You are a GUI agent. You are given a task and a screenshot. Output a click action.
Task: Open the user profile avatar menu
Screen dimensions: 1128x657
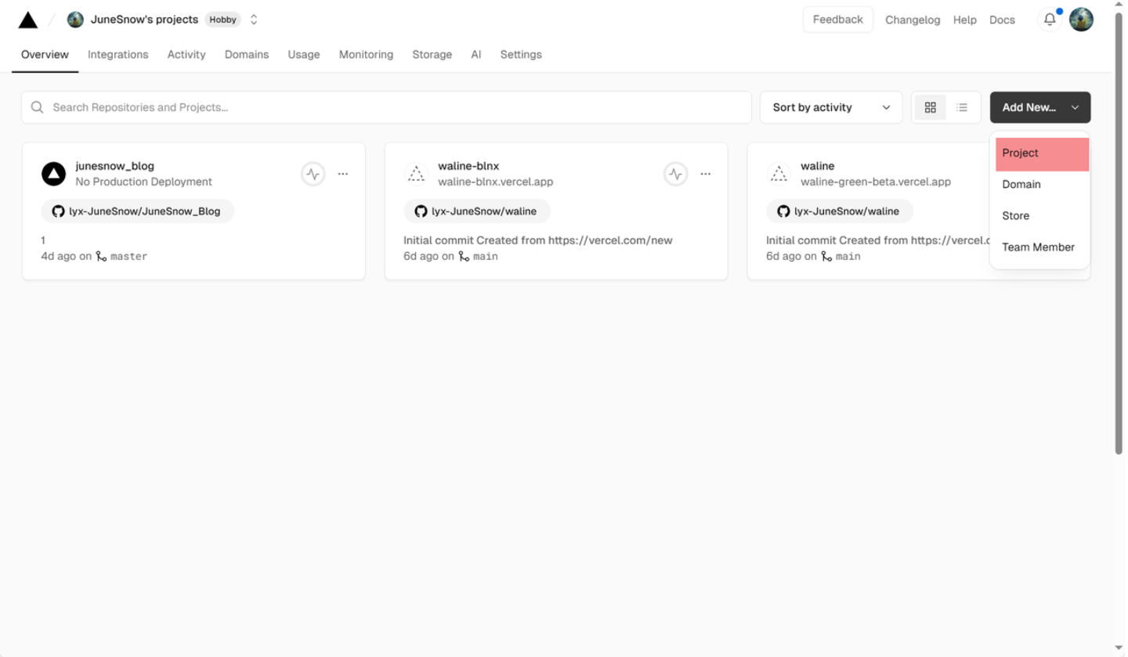tap(1081, 20)
